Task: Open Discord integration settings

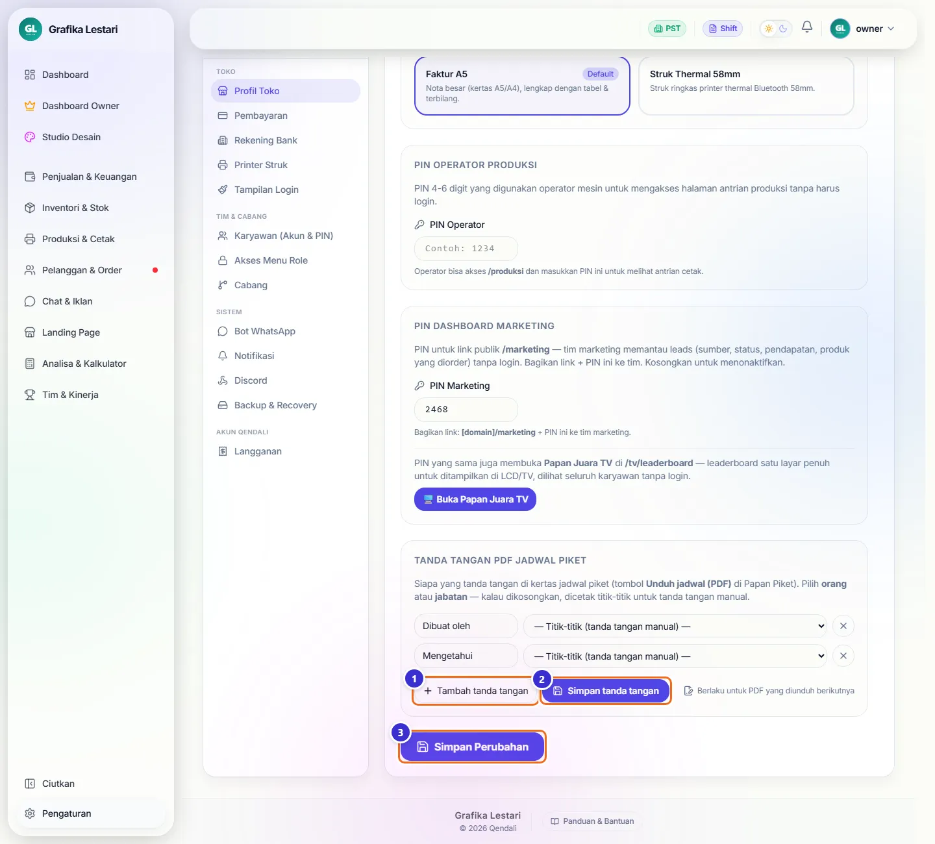Action: (x=286, y=380)
